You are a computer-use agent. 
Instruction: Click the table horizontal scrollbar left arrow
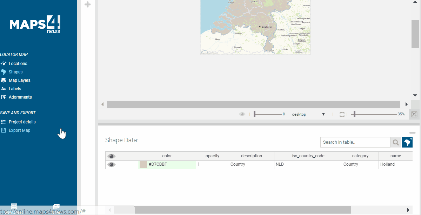110,210
